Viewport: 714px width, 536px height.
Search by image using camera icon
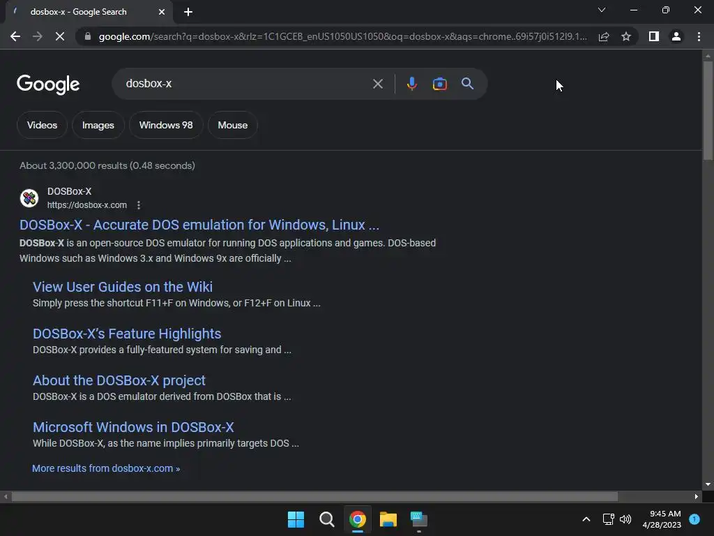point(439,84)
